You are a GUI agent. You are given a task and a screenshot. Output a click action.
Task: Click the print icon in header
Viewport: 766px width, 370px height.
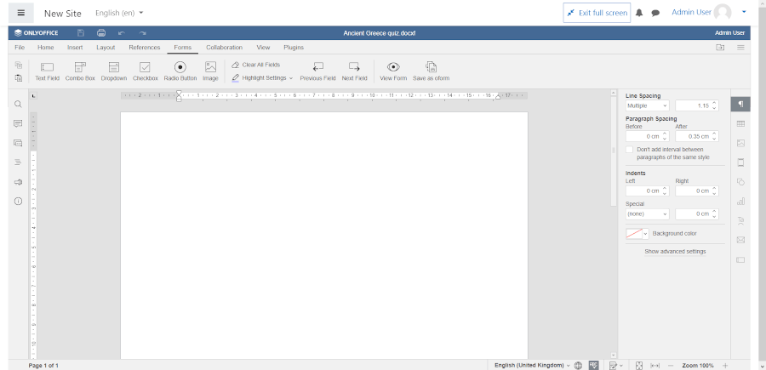(x=101, y=33)
